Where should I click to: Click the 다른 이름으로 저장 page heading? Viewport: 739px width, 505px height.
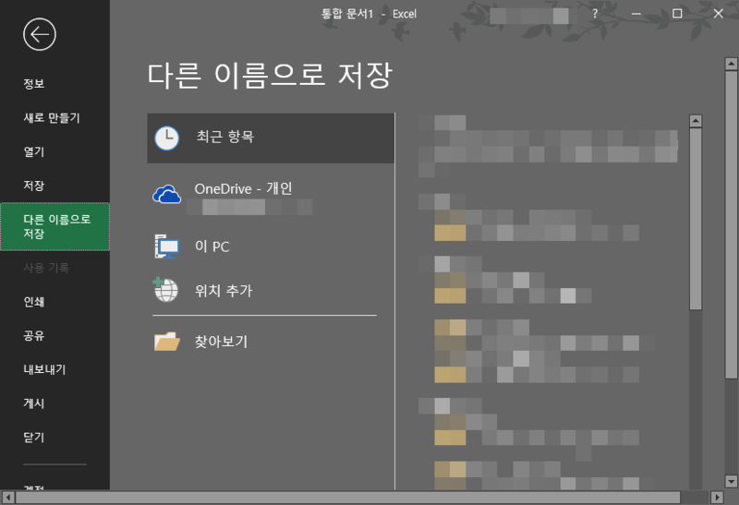270,76
